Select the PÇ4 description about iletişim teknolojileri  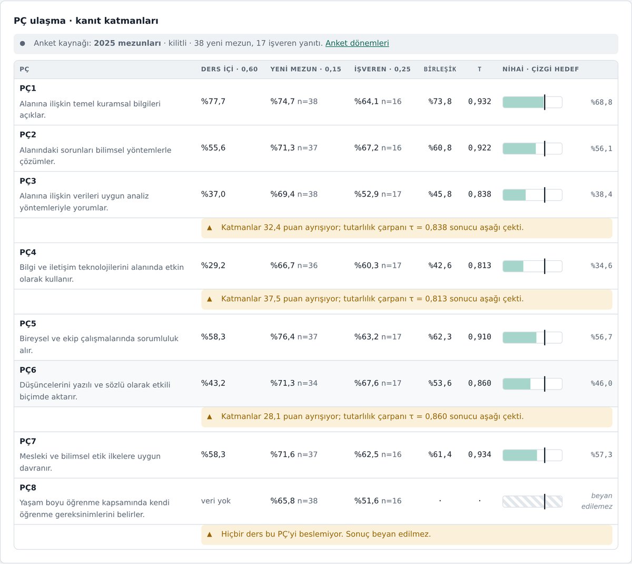point(102,273)
